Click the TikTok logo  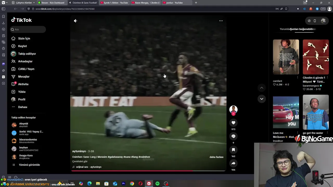(x=21, y=20)
